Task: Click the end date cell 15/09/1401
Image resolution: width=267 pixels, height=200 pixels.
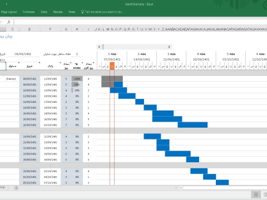Action: coord(50,96)
